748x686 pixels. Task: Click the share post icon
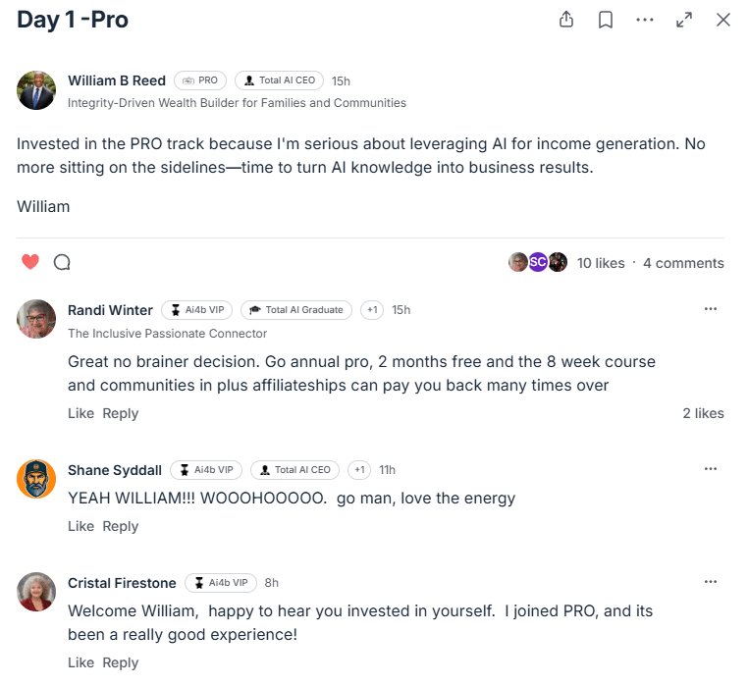point(566,20)
